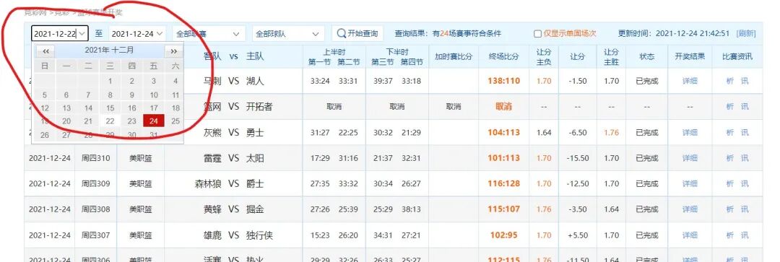Choose day 17 in the calendar

[154, 108]
